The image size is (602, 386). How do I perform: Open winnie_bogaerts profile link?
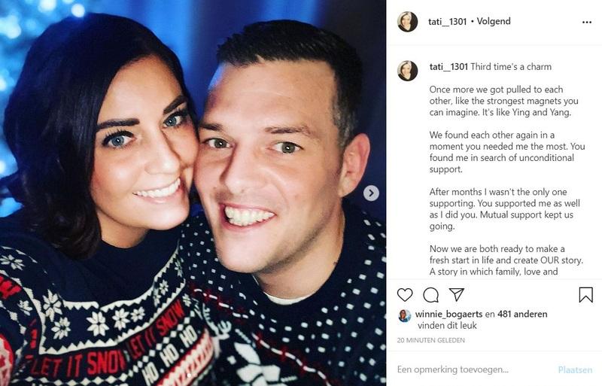click(448, 315)
